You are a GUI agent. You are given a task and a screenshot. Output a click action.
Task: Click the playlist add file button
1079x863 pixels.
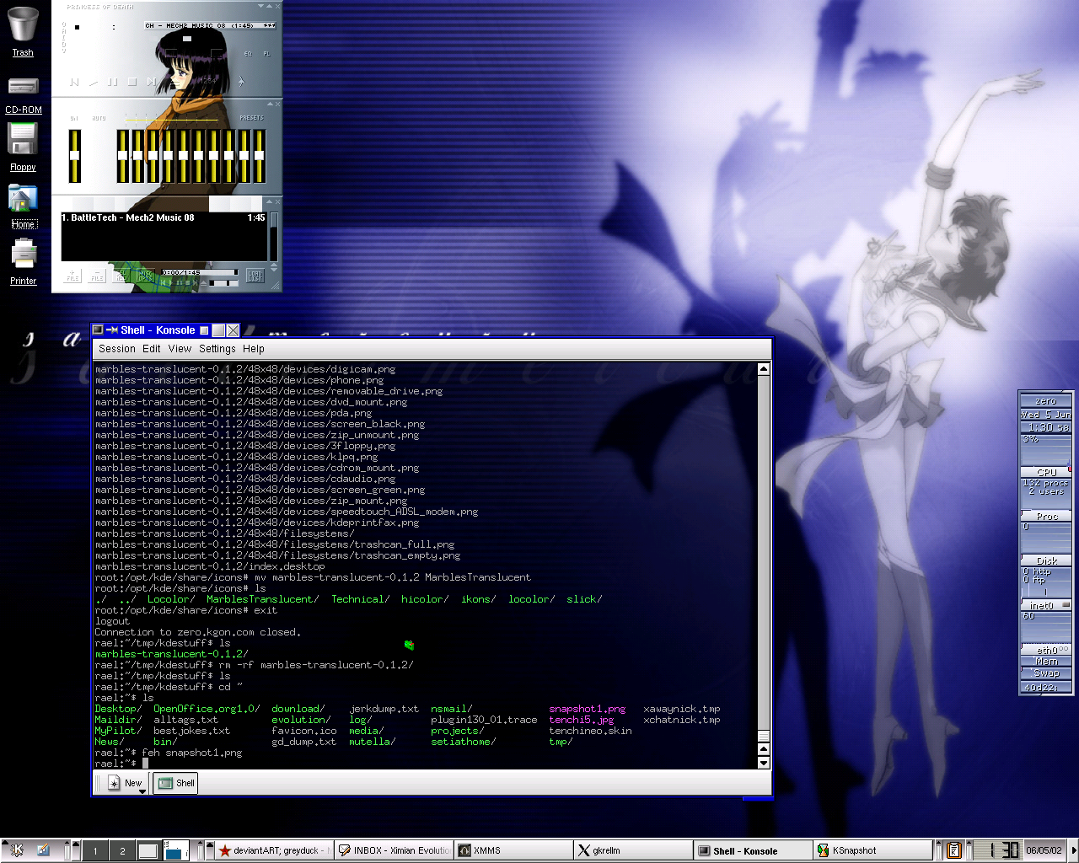click(73, 276)
